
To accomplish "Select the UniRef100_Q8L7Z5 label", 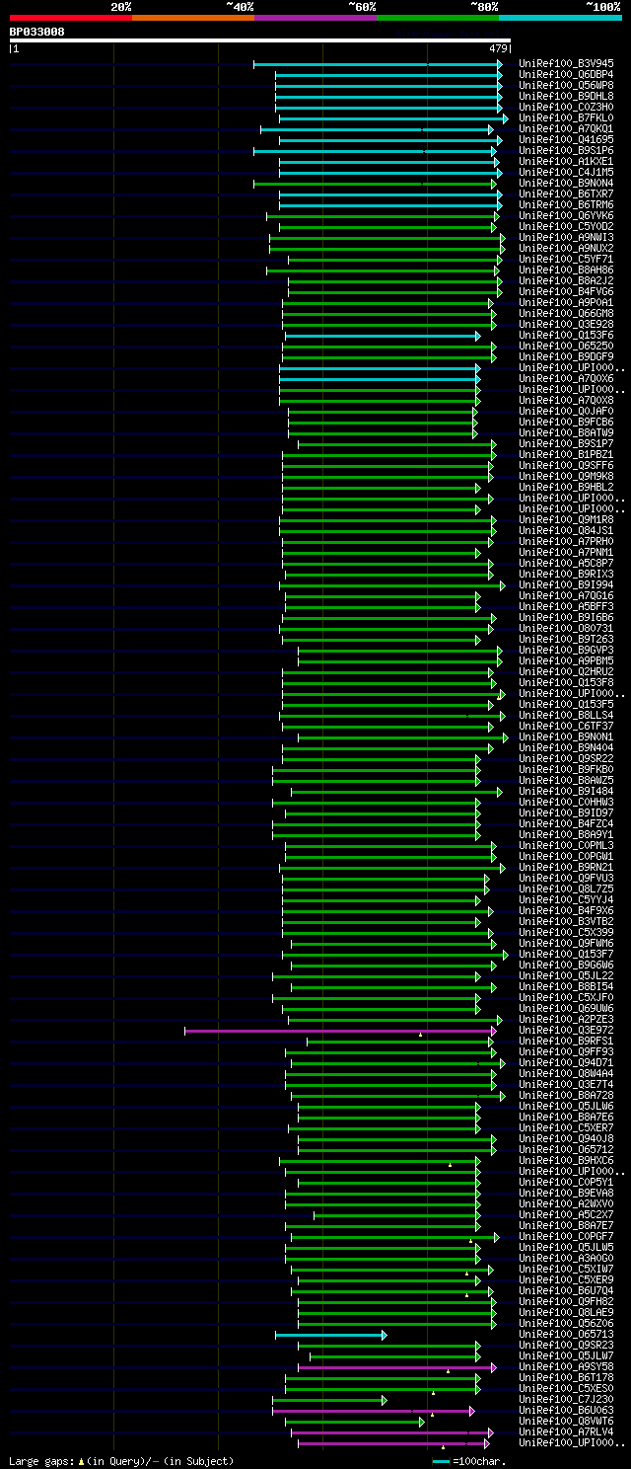I will [566, 889].
